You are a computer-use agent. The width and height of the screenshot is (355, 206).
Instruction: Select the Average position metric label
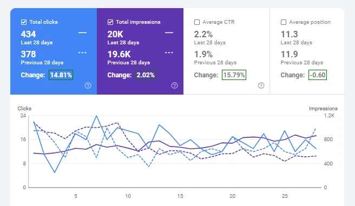coord(310,22)
